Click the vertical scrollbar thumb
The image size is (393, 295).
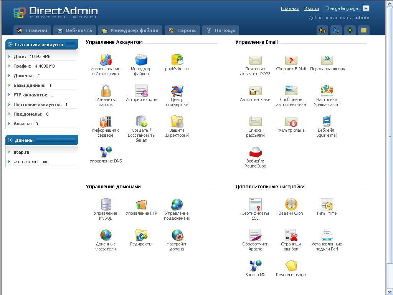pos(390,135)
